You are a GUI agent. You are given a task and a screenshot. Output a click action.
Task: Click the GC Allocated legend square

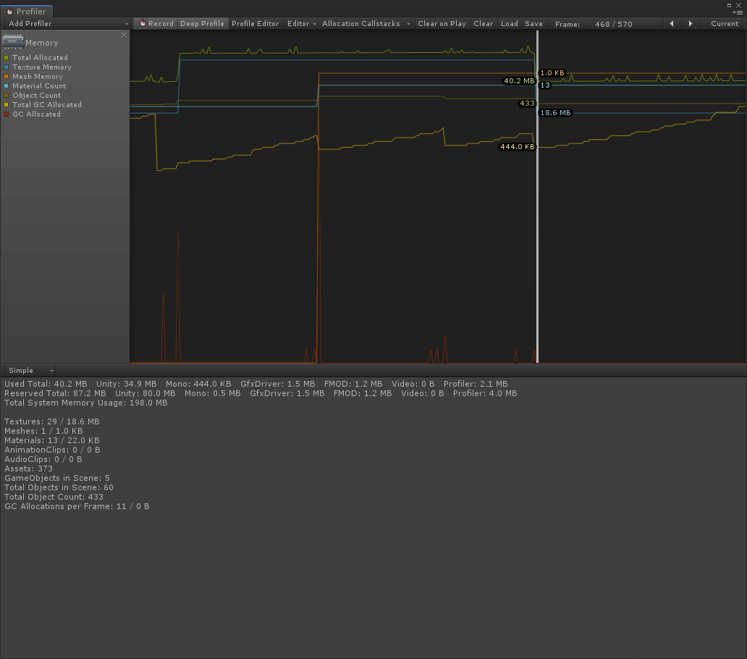(x=7, y=114)
